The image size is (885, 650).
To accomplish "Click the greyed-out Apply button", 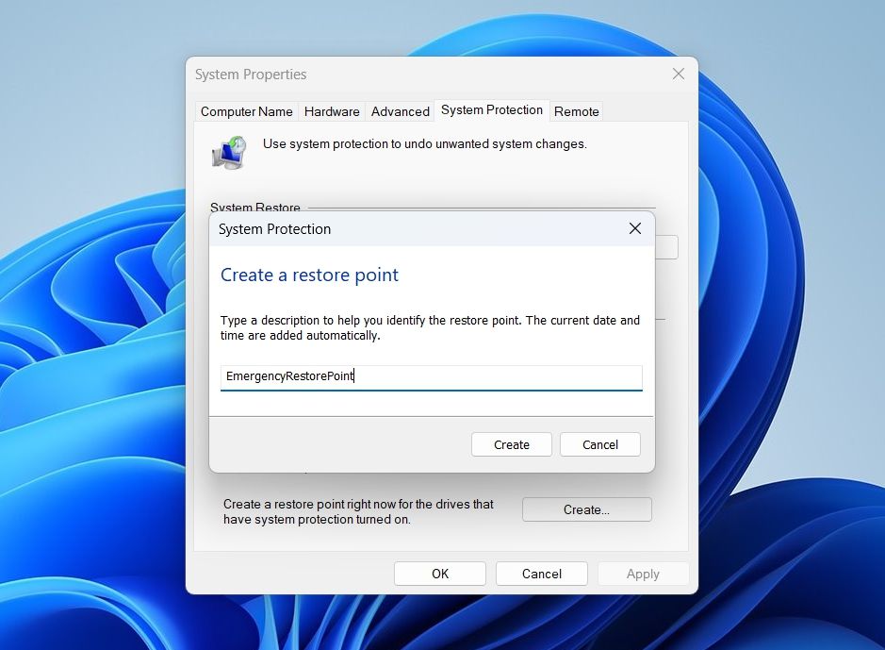I will [x=643, y=574].
